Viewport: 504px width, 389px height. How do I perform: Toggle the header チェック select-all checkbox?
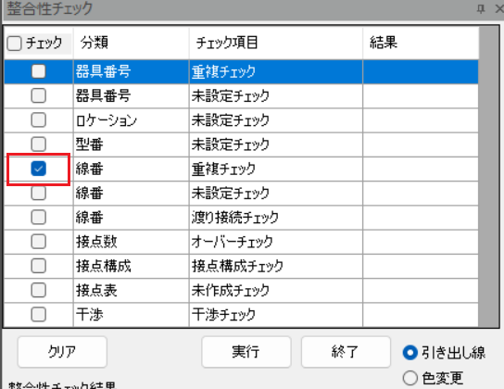point(15,43)
